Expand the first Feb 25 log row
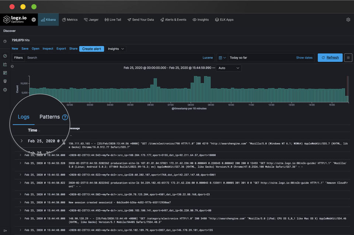Screen dimensions: 354x235 pyautogui.click(x=22, y=141)
